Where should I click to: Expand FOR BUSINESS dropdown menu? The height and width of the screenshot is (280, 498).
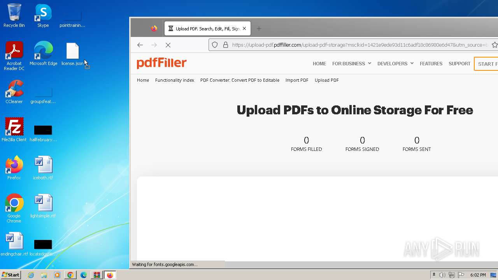pos(352,64)
